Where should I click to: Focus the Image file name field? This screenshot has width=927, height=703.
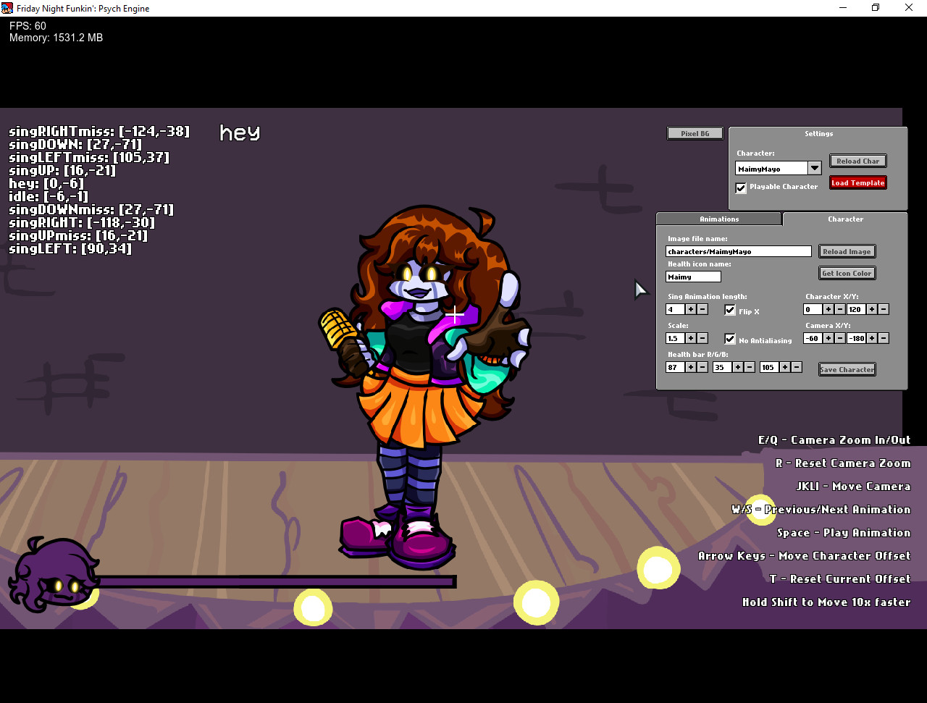pyautogui.click(x=739, y=251)
